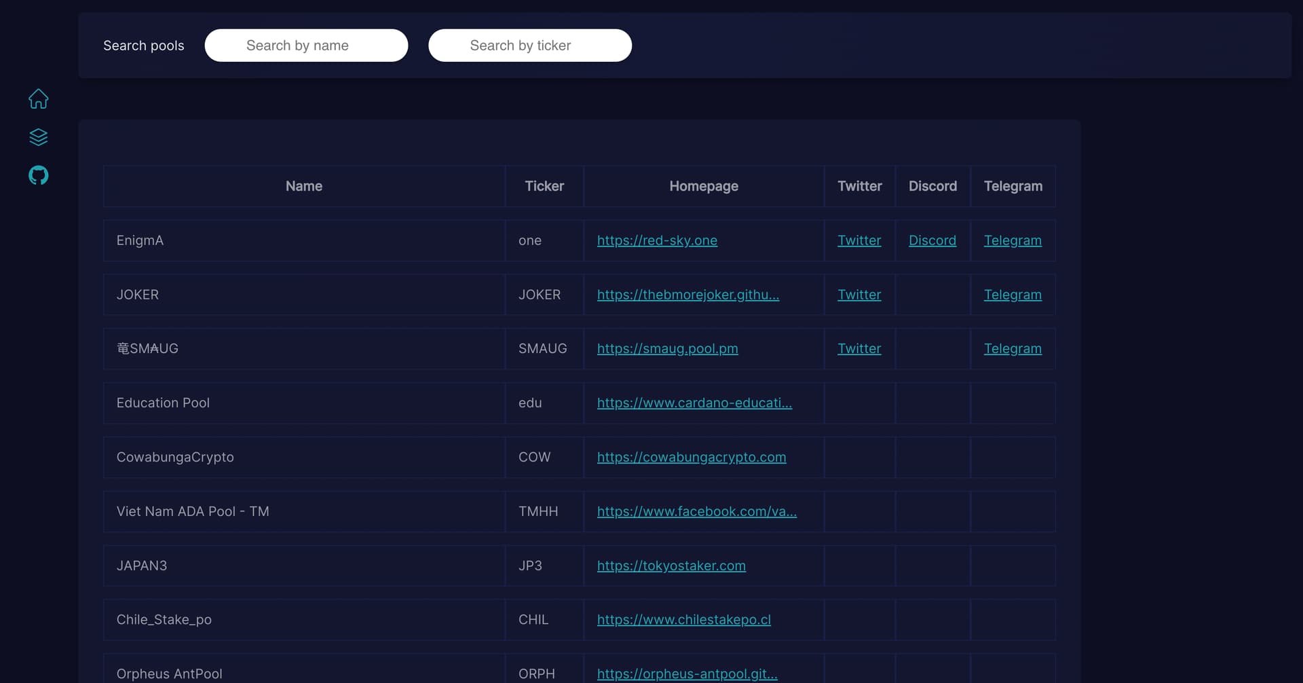1303x683 pixels.
Task: Visit Education Pool's cardano-educati homepage
Action: point(694,403)
